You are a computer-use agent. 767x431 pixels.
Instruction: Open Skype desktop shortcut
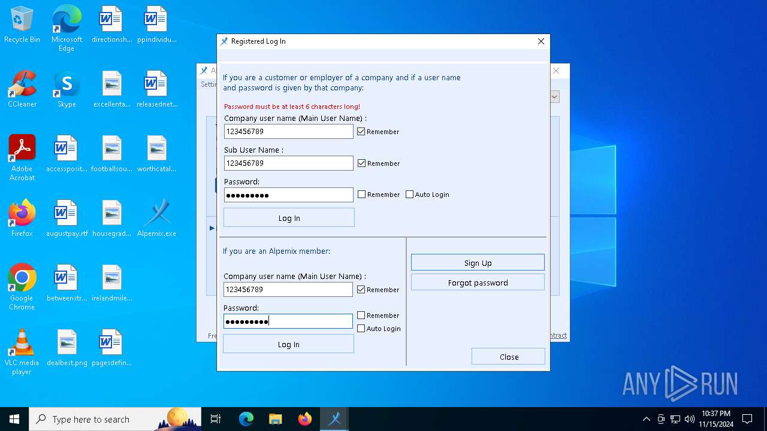point(67,89)
